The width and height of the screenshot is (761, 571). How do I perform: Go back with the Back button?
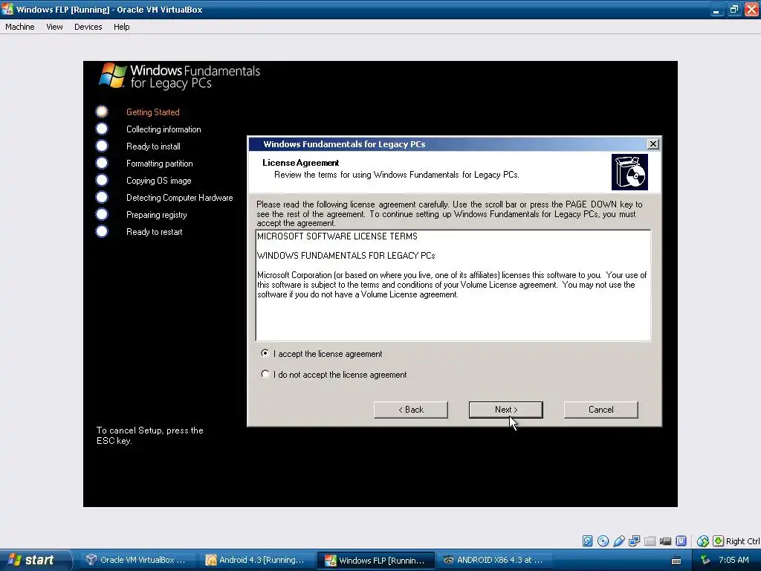pos(410,410)
